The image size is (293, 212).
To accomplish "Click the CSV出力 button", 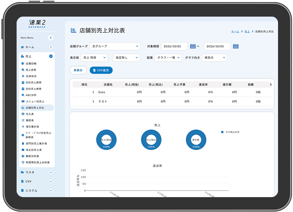I will click(101, 70).
